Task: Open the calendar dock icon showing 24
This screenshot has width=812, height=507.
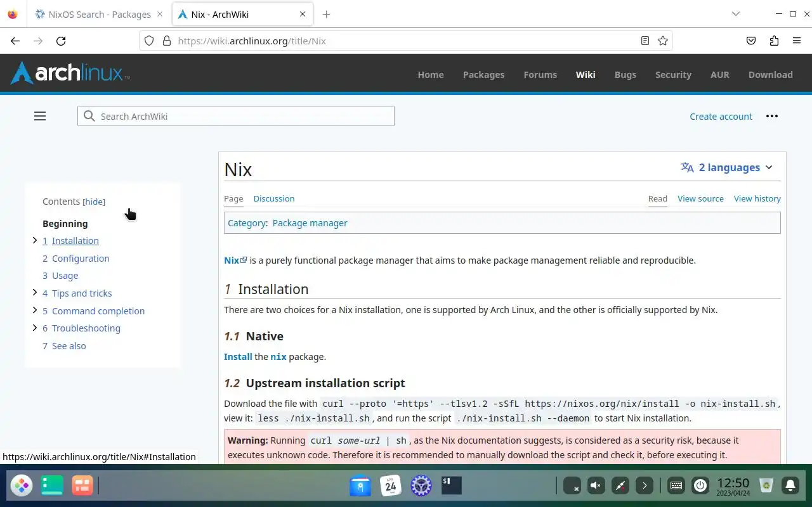Action: pos(391,485)
